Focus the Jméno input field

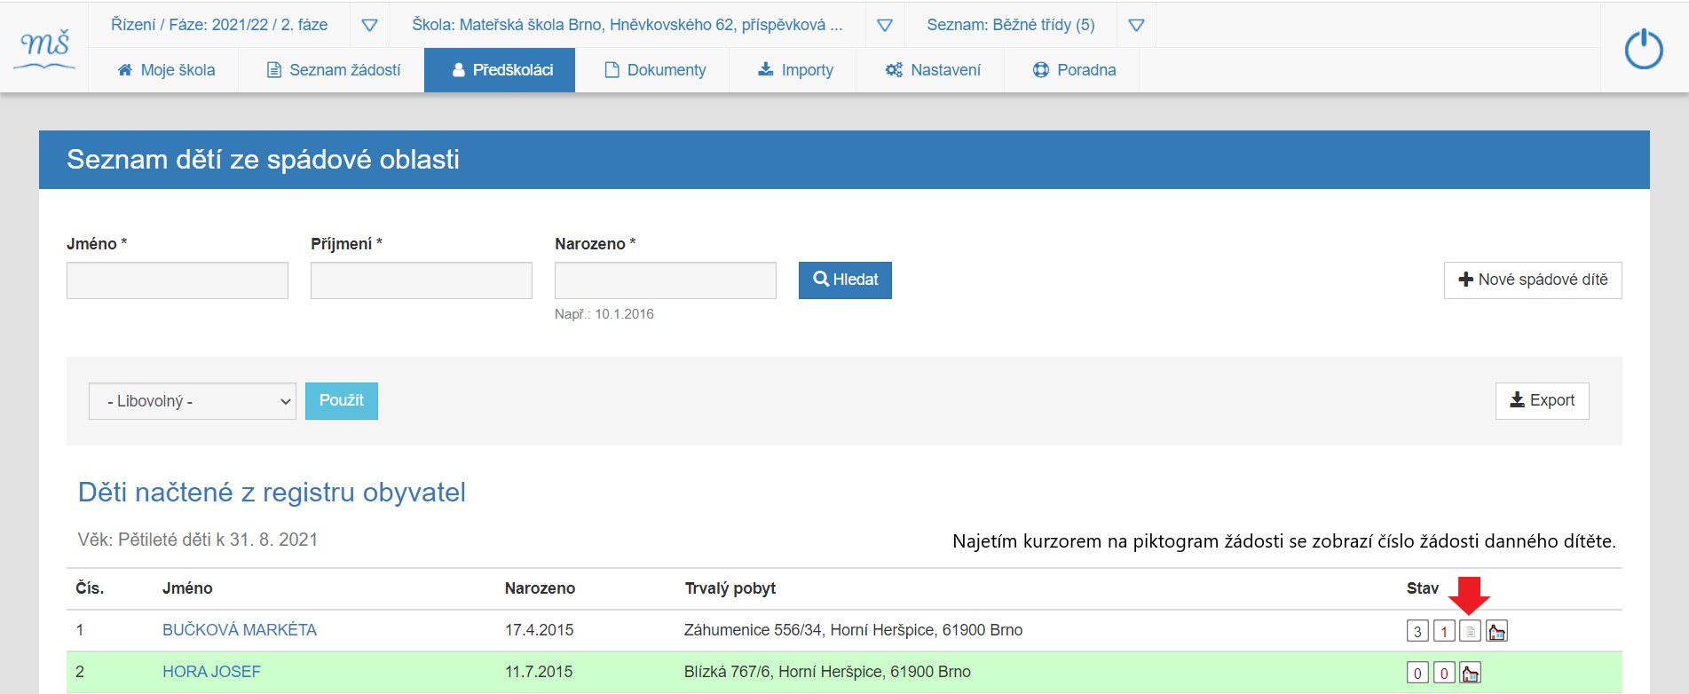178,280
